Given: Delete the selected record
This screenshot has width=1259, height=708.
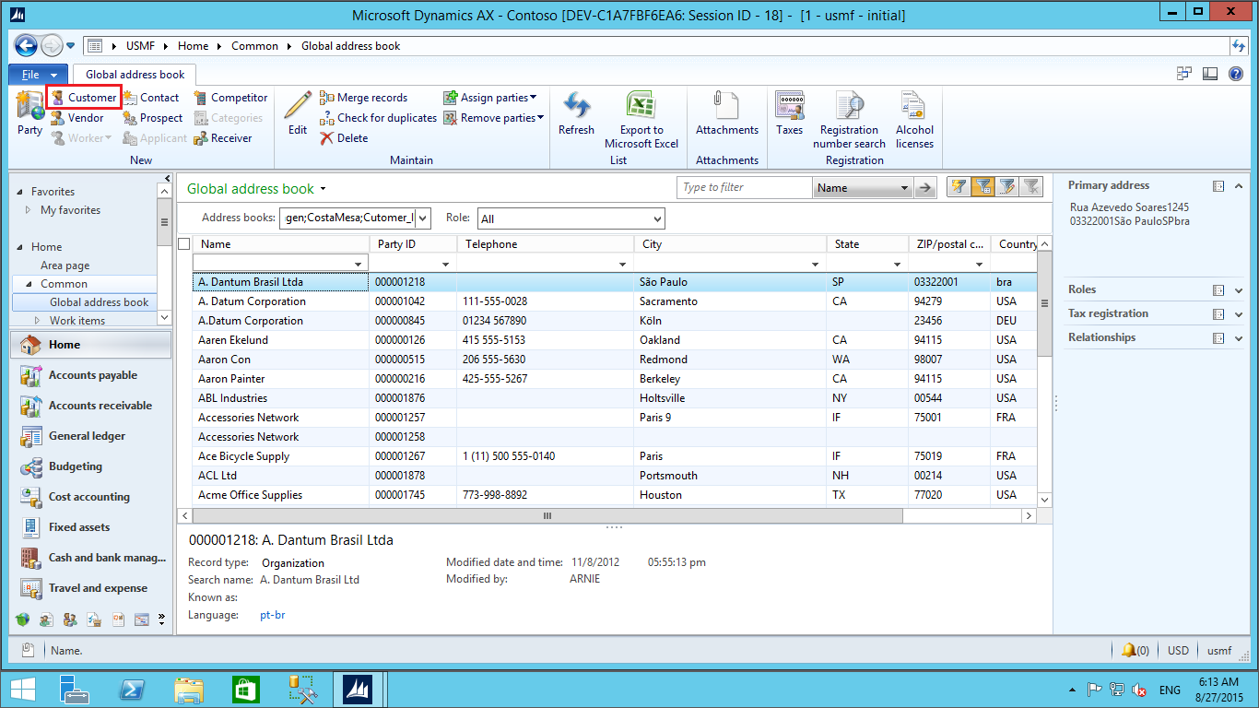Looking at the screenshot, I should click(344, 138).
